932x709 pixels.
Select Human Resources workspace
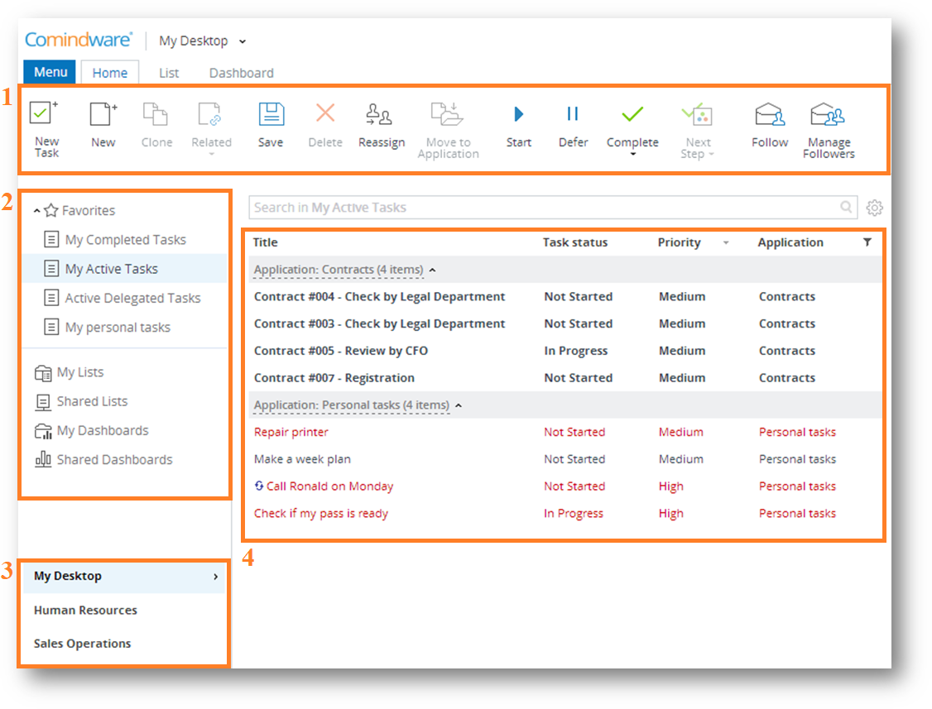(85, 611)
